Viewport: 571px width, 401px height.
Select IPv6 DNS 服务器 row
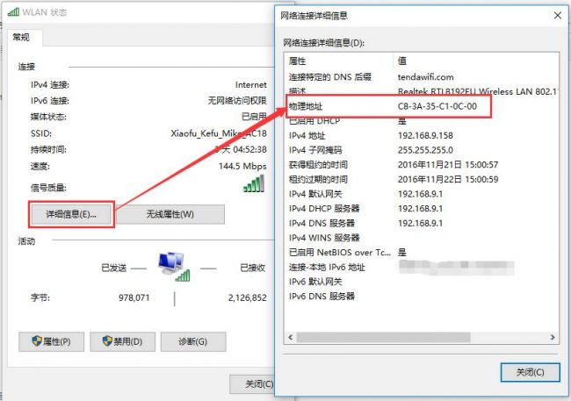tap(422, 297)
